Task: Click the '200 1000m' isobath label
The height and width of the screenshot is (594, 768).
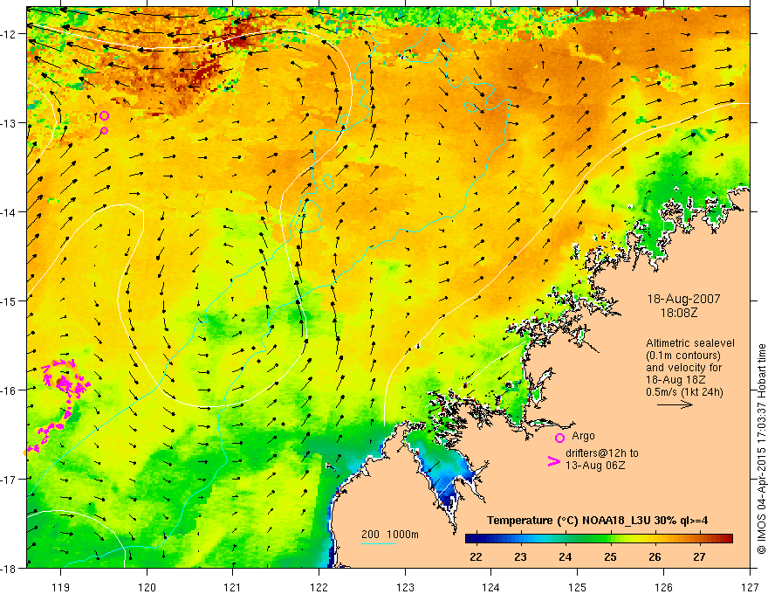Action: (390, 535)
